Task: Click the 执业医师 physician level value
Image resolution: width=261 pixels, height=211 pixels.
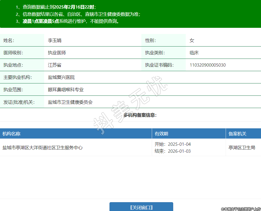Action: 57,53
